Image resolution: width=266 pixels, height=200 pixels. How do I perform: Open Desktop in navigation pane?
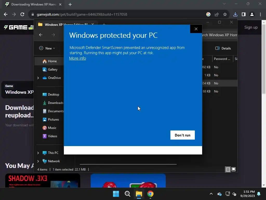[51, 94]
